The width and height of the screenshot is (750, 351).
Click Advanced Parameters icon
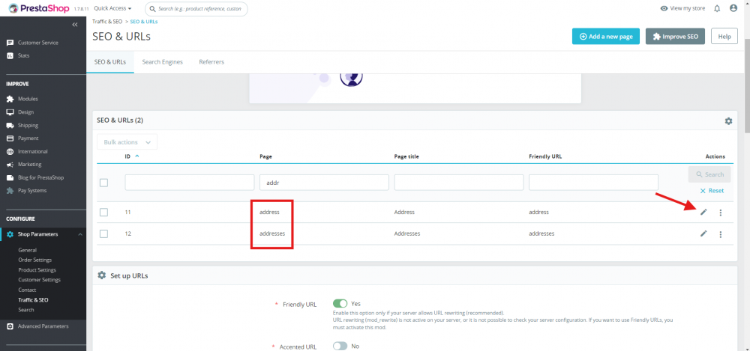(x=10, y=326)
